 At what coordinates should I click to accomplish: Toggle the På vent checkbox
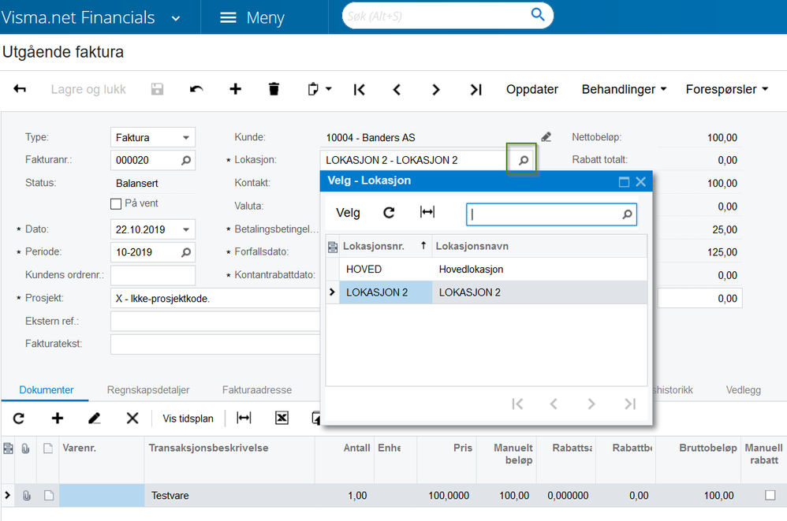(x=117, y=204)
